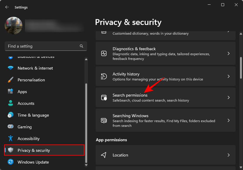Open Network & internet settings
Image resolution: width=243 pixels, height=170 pixels.
tap(44, 68)
